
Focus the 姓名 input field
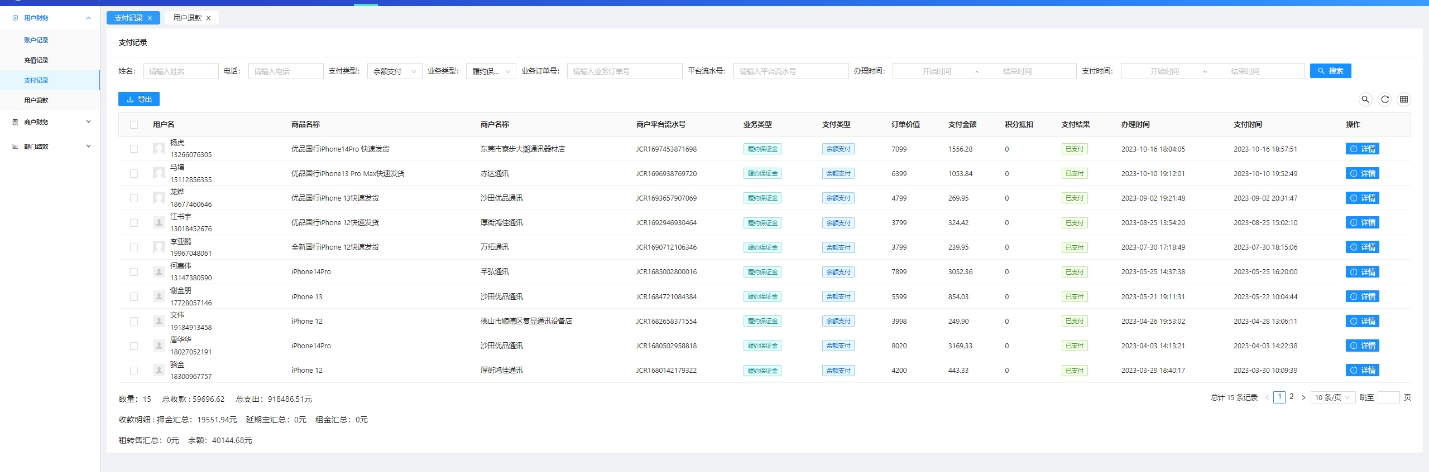pyautogui.click(x=181, y=71)
